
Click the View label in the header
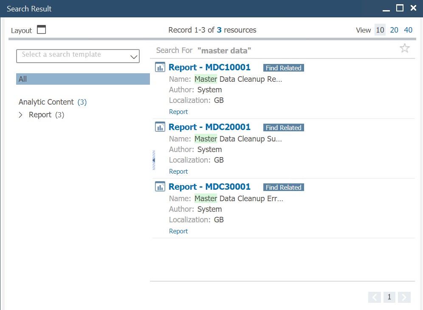(363, 30)
